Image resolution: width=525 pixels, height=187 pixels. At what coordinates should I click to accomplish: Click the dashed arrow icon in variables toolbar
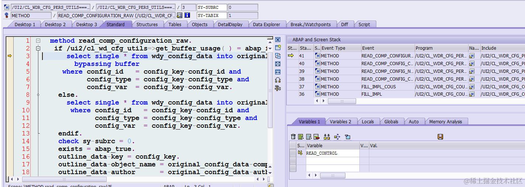[337, 137]
